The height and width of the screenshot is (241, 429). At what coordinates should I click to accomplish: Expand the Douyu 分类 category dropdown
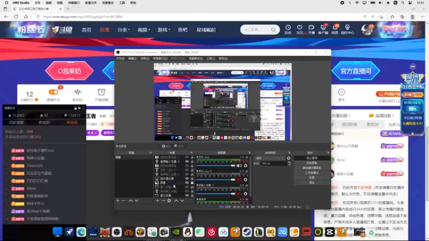tap(124, 29)
